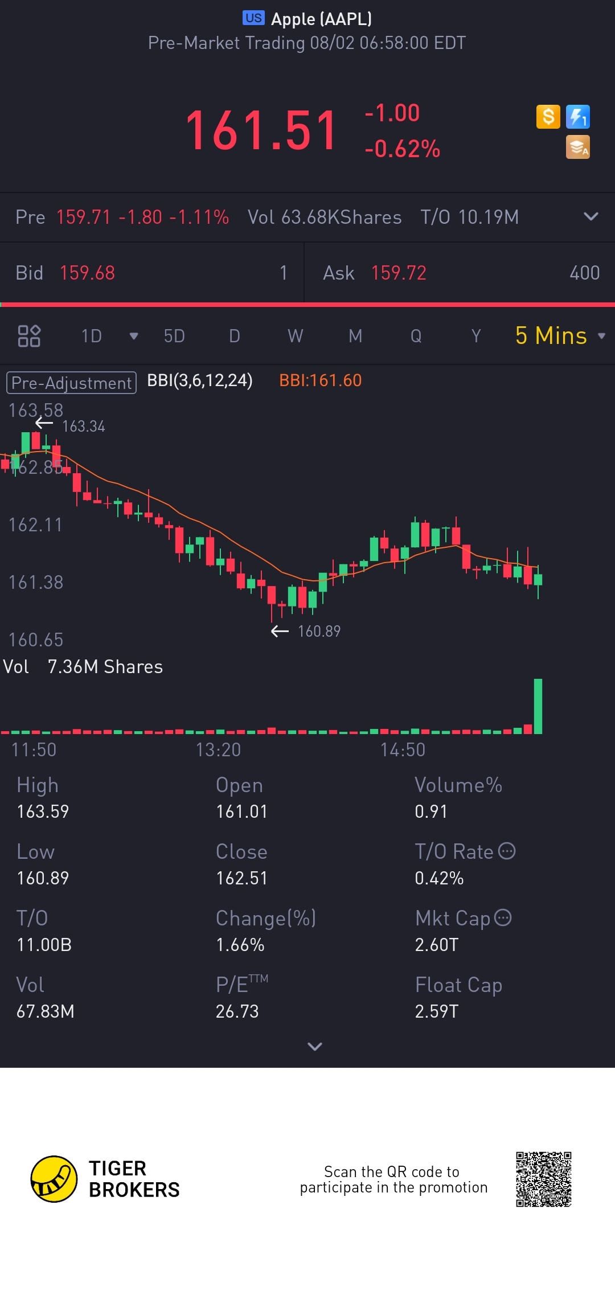Open the chart layout grid icon
Screen dimensions: 615x1291
pyautogui.click(x=29, y=336)
